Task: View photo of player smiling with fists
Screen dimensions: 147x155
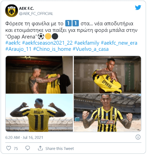Action: [107, 113]
